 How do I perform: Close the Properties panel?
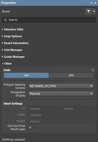coord(95,3)
